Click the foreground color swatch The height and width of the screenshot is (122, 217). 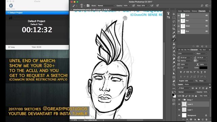point(173,95)
